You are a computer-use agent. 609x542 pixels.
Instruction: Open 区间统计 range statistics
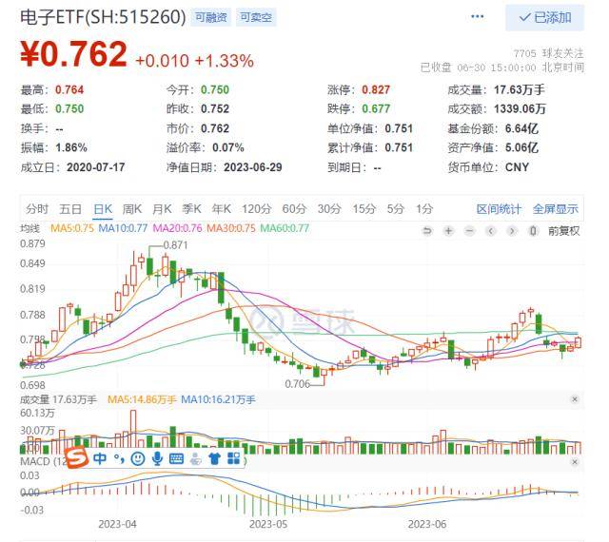[x=499, y=209]
